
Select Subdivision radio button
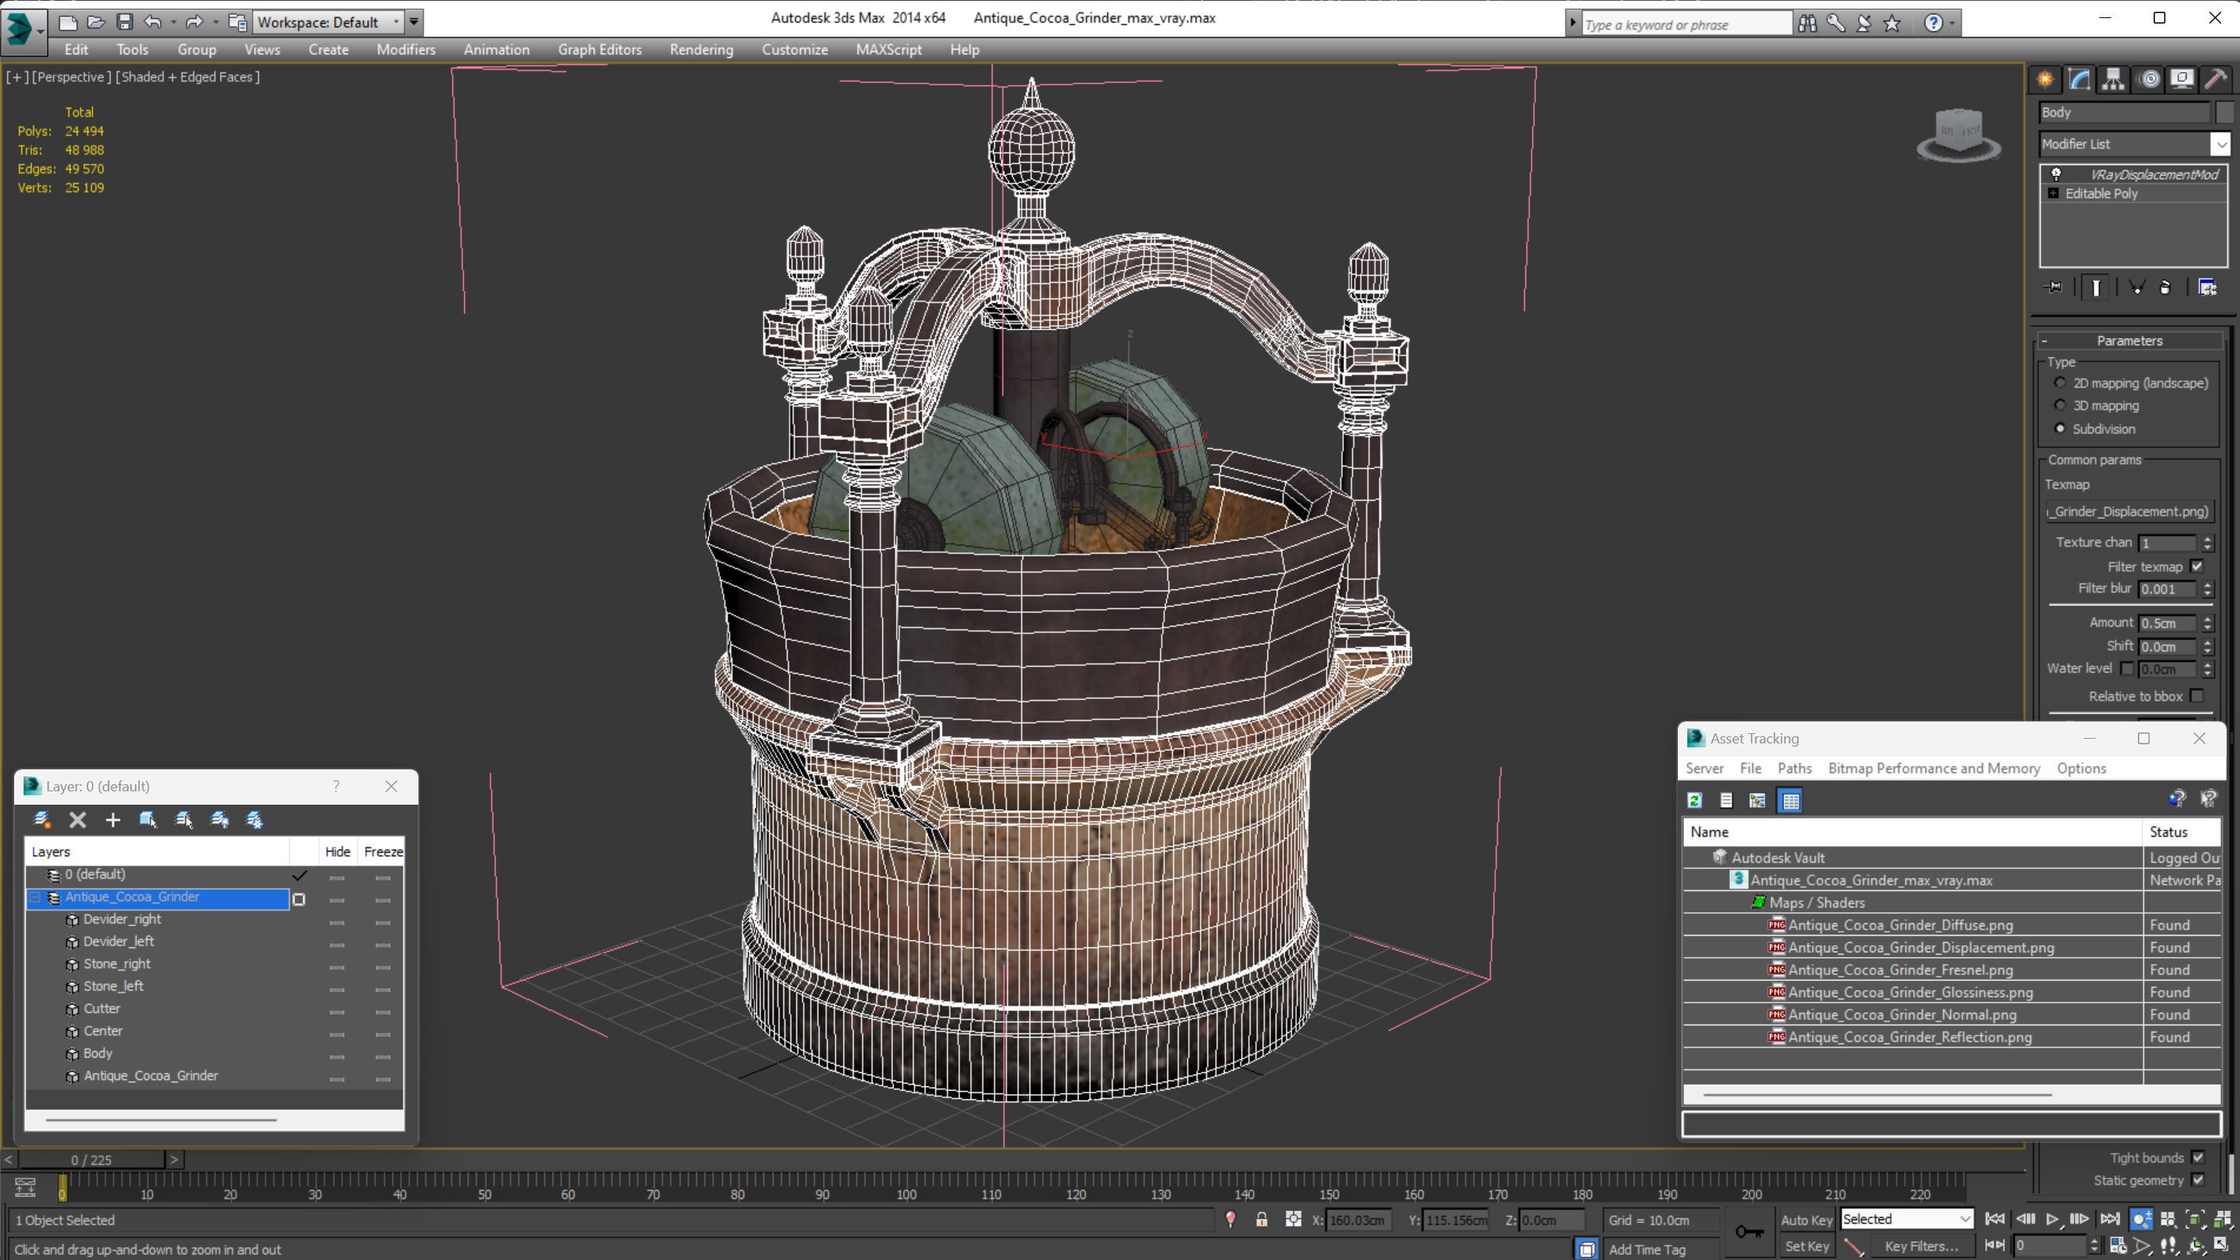2059,429
